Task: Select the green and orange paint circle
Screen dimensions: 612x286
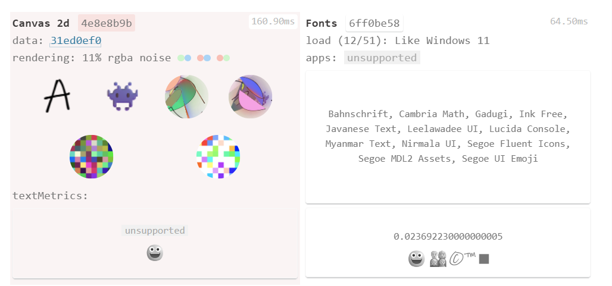Action: click(186, 97)
